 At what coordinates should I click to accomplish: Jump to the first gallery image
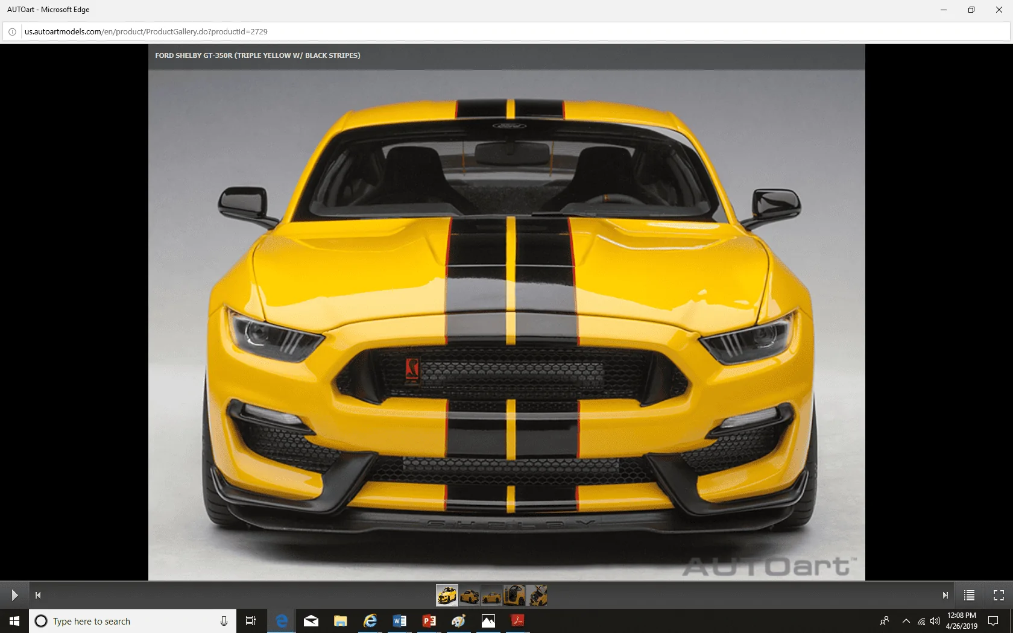point(38,595)
